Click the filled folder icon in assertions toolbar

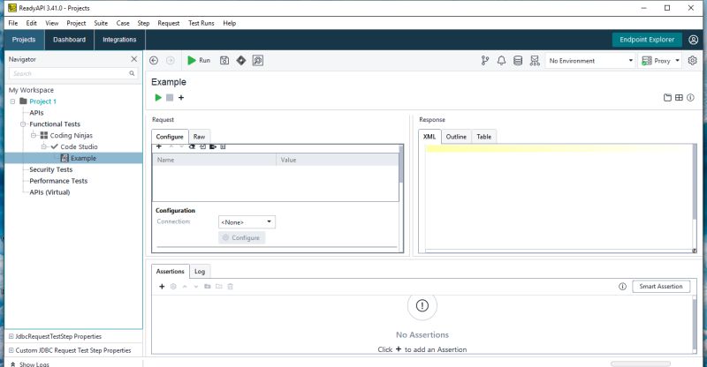point(208,287)
